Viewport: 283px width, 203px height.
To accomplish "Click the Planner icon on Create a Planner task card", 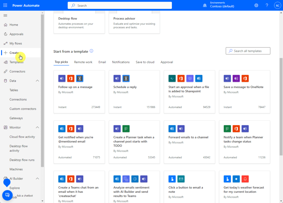I will 126,129.
